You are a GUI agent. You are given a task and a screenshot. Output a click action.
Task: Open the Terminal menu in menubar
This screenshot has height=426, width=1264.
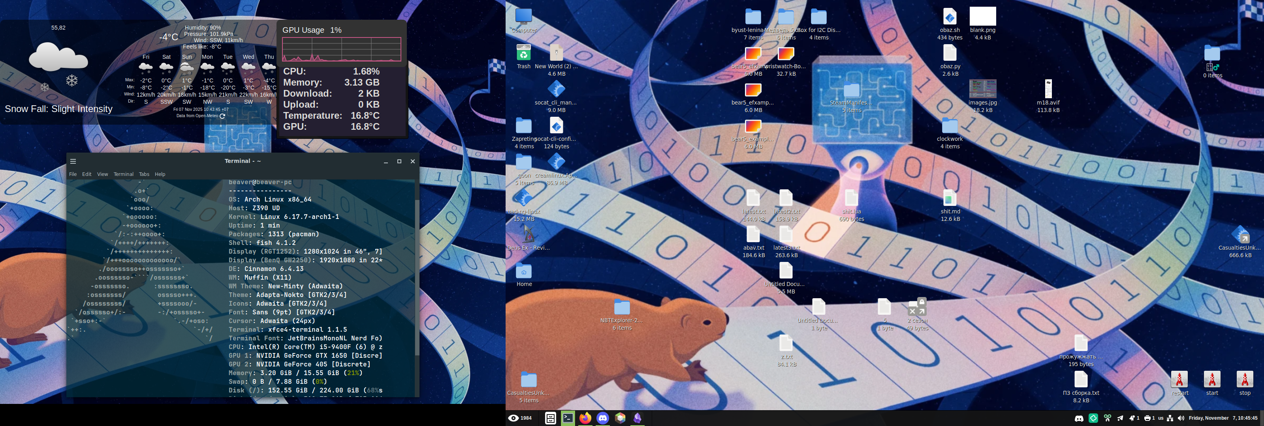(x=123, y=174)
